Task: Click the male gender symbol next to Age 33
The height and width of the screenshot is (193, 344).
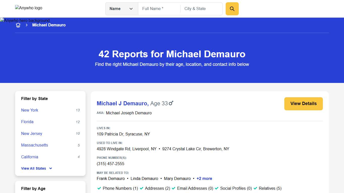Action: click(x=171, y=103)
